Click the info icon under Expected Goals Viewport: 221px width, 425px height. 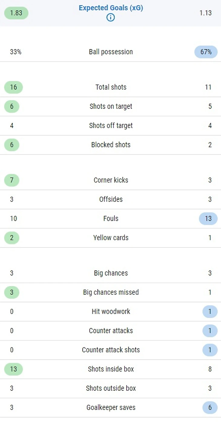pos(110,18)
